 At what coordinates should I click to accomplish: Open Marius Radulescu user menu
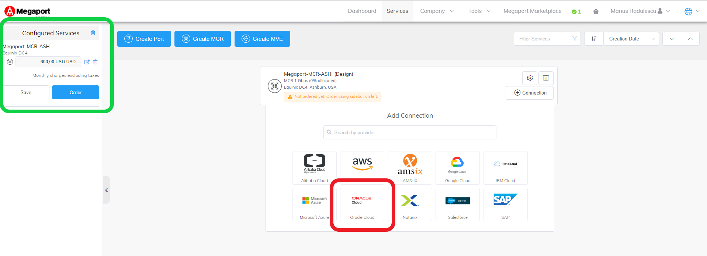640,11
